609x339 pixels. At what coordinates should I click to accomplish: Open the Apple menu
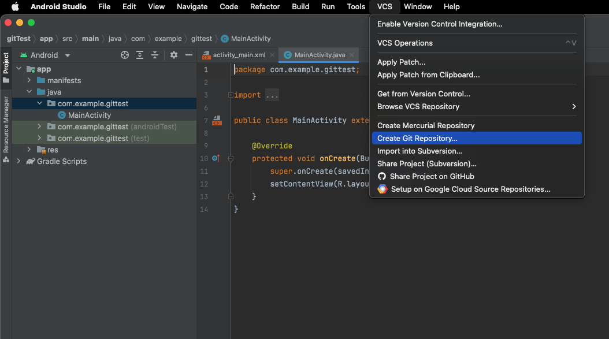15,7
